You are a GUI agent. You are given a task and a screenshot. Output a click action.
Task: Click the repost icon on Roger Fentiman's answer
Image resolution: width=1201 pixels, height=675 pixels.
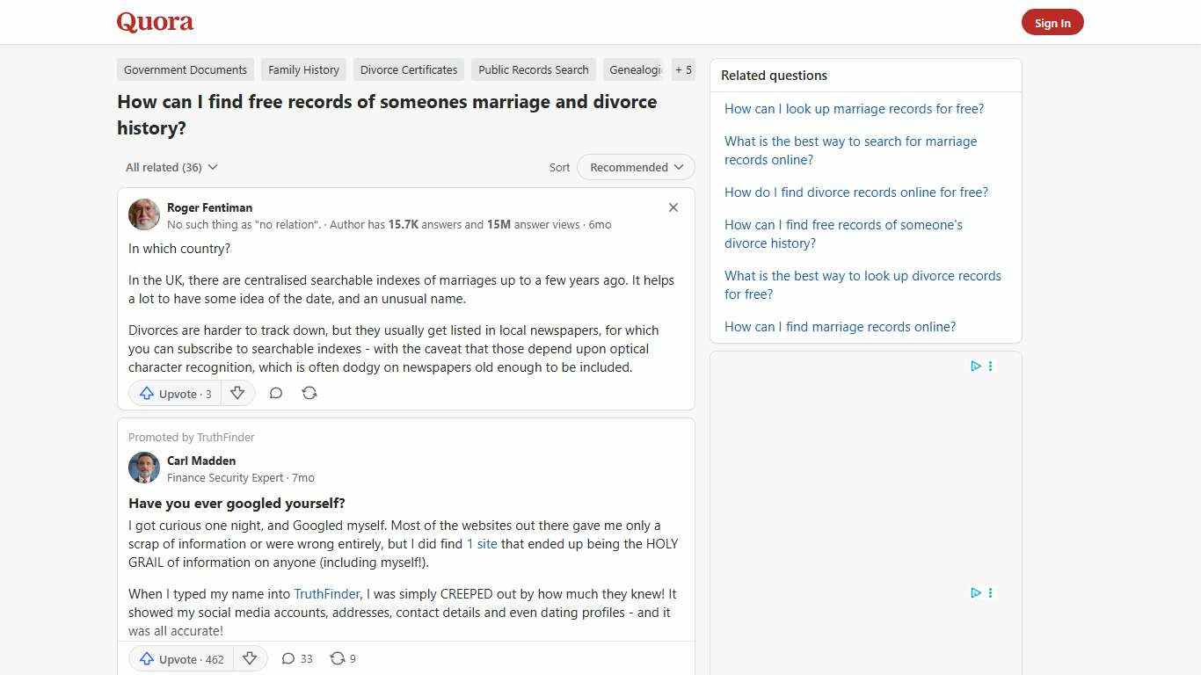coord(309,393)
